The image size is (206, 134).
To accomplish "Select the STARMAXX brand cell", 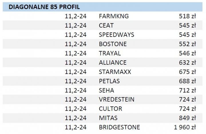I will pyautogui.click(x=115, y=72).
